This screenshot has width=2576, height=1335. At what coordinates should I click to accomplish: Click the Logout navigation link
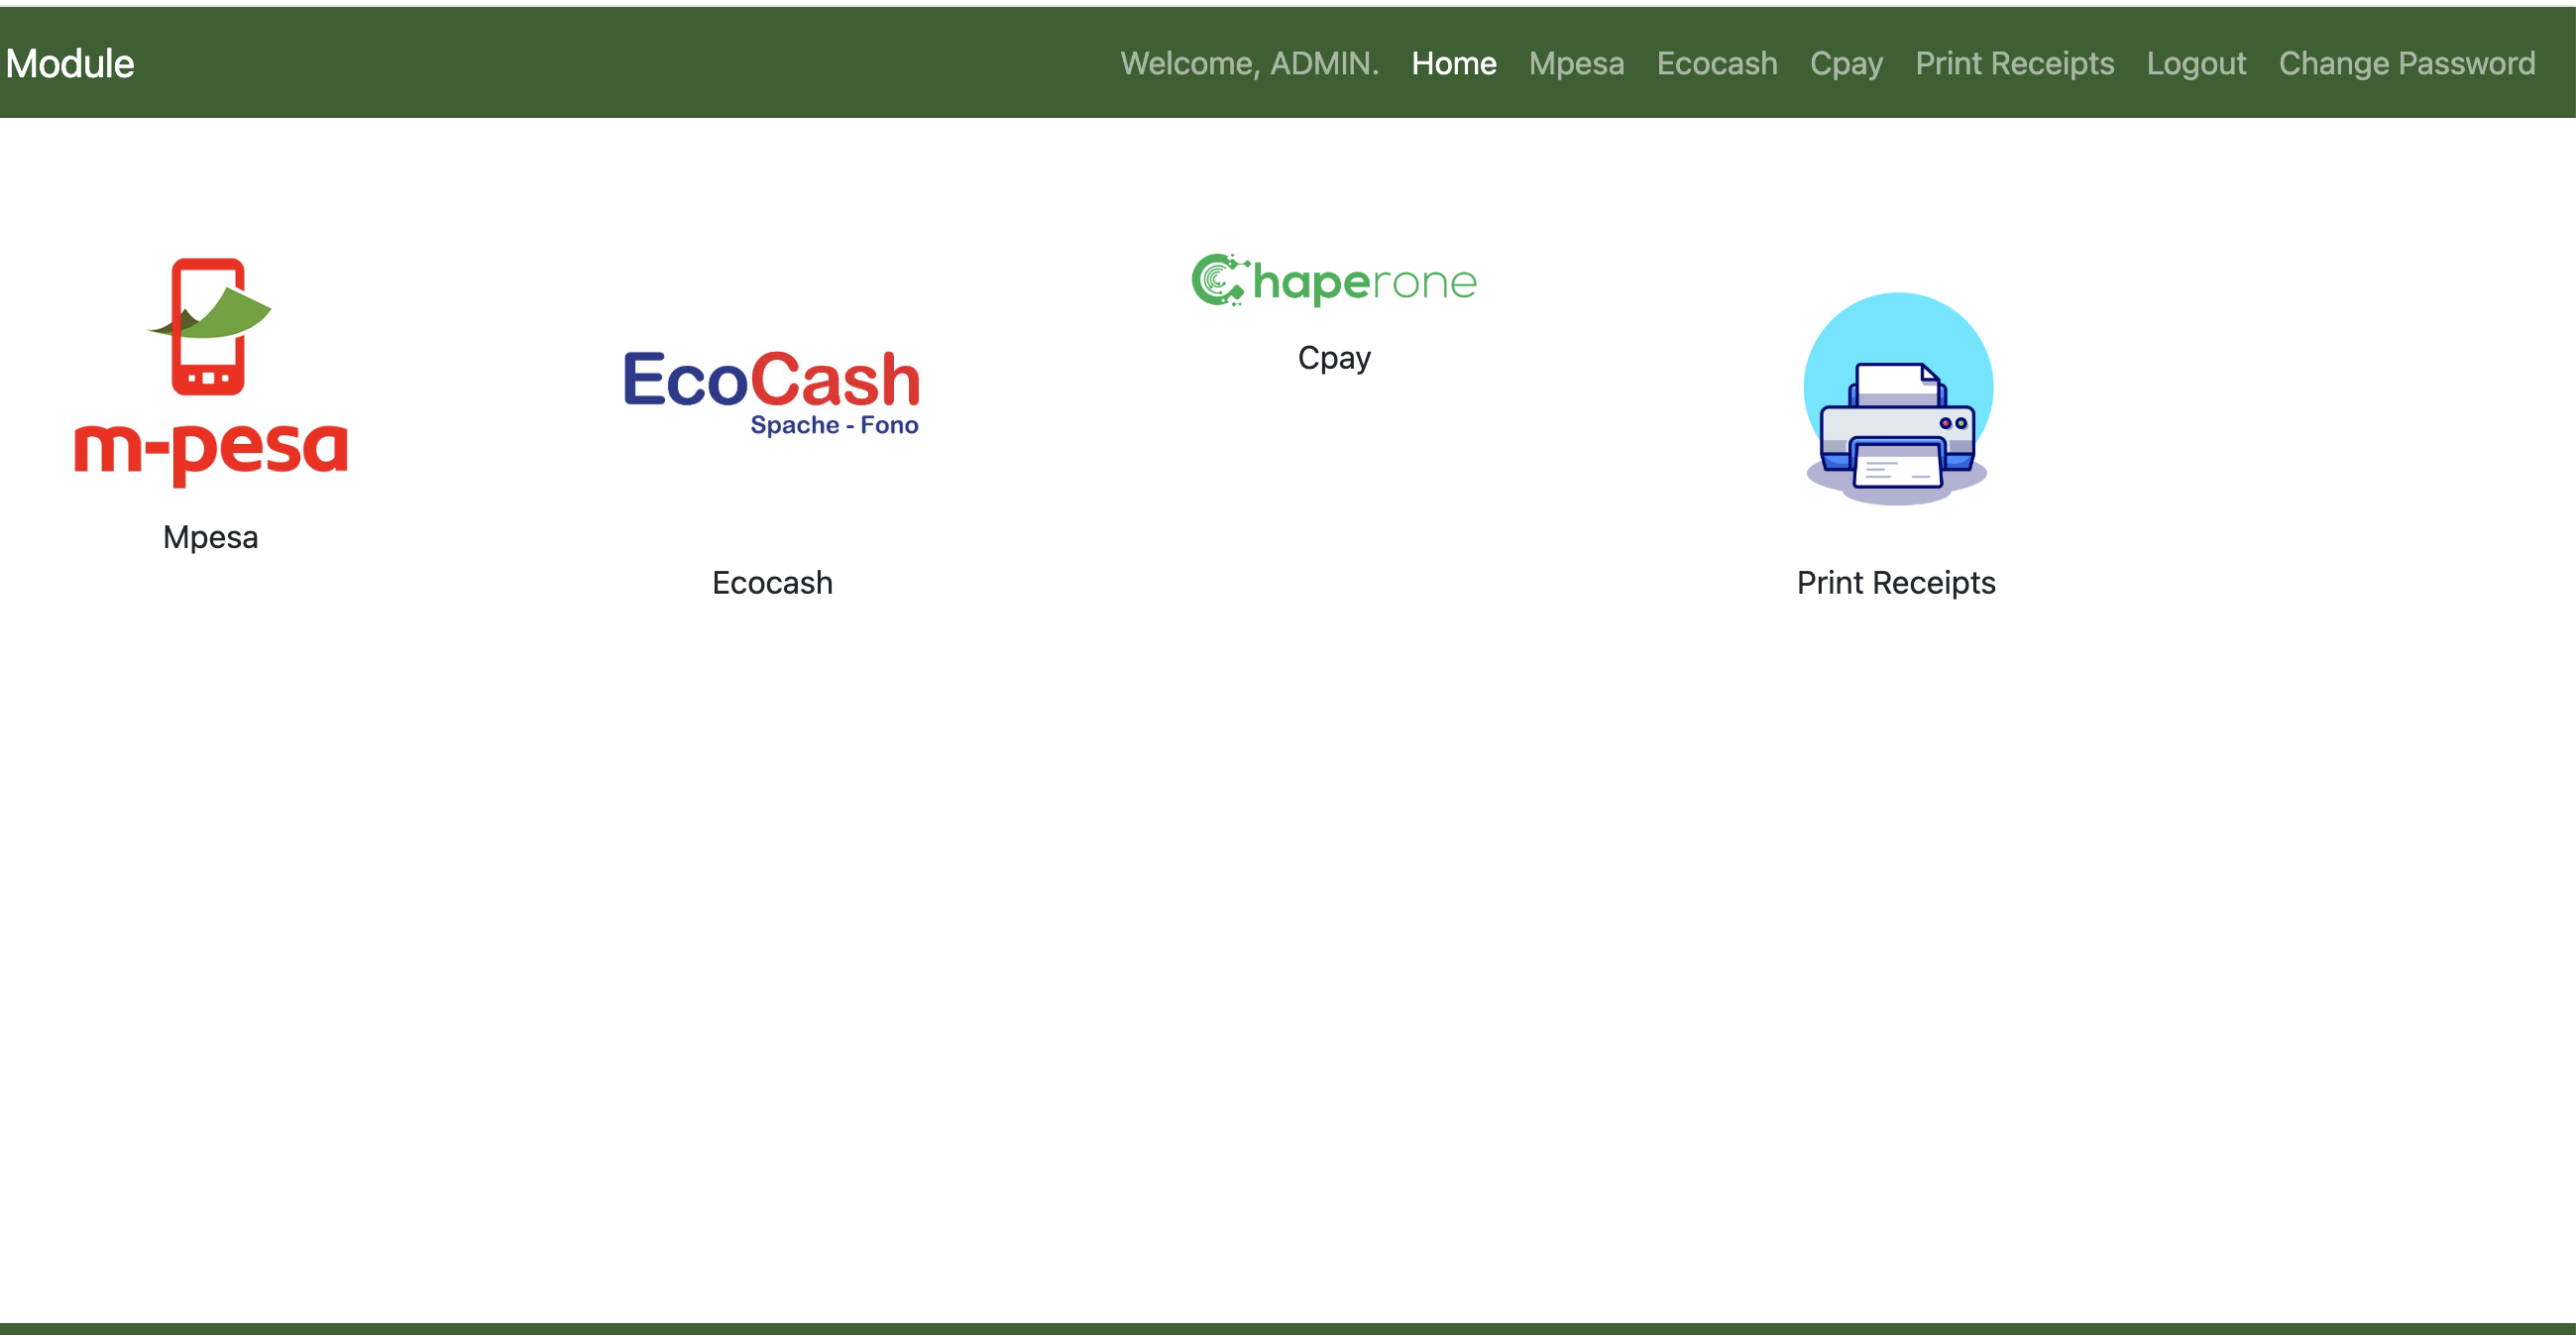(x=2196, y=63)
